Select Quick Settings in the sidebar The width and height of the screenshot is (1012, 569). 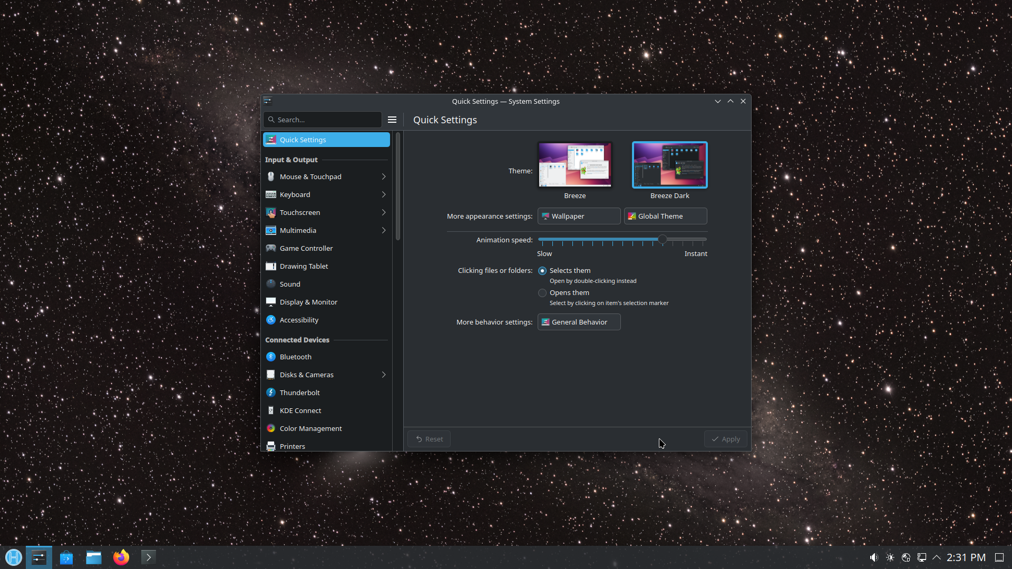click(326, 140)
